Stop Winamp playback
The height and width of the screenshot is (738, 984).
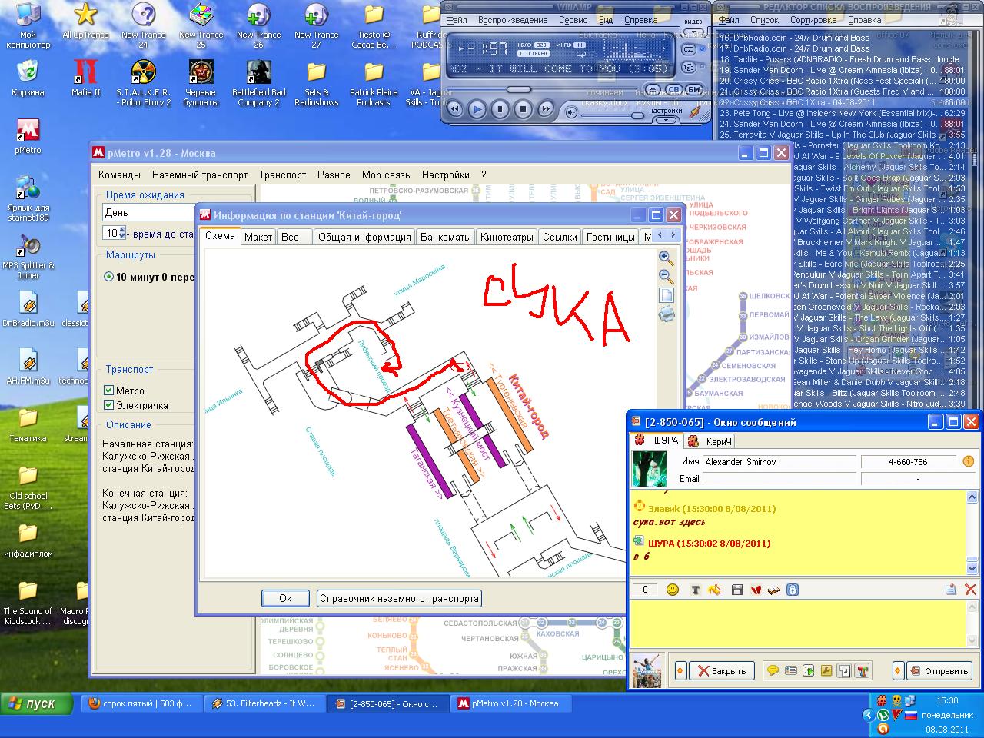[x=523, y=109]
